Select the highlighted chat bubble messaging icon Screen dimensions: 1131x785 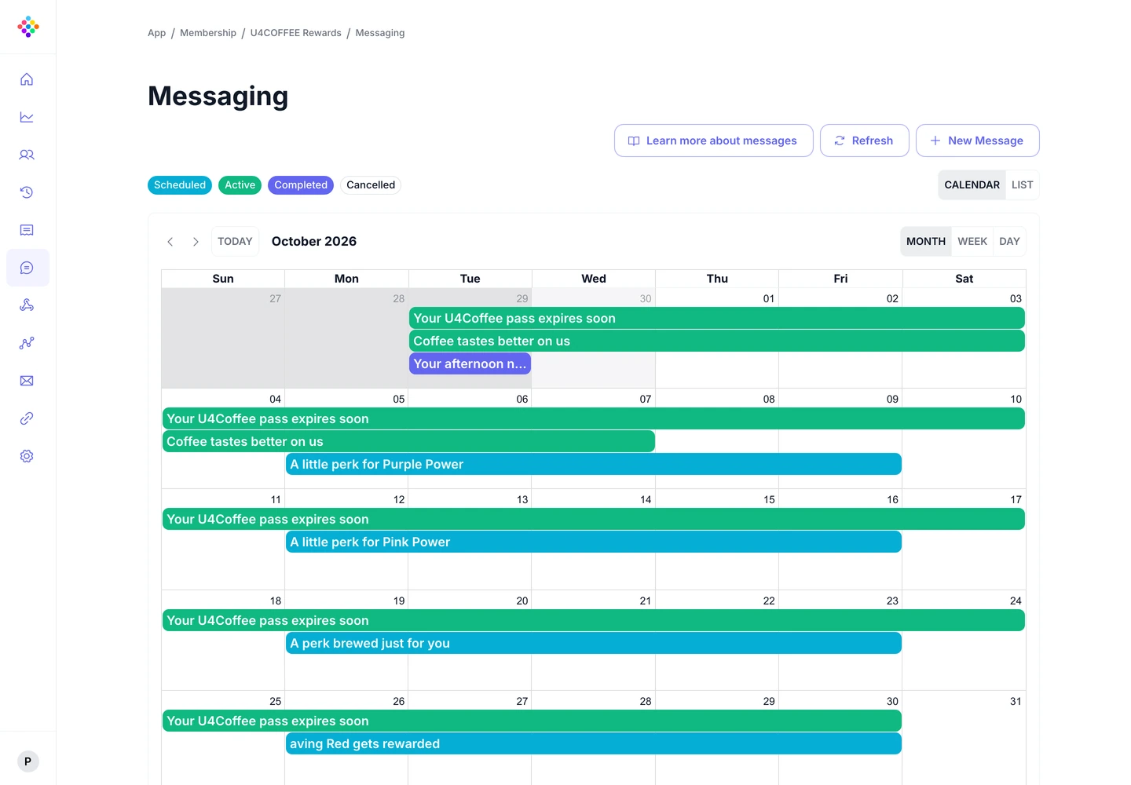click(x=27, y=268)
